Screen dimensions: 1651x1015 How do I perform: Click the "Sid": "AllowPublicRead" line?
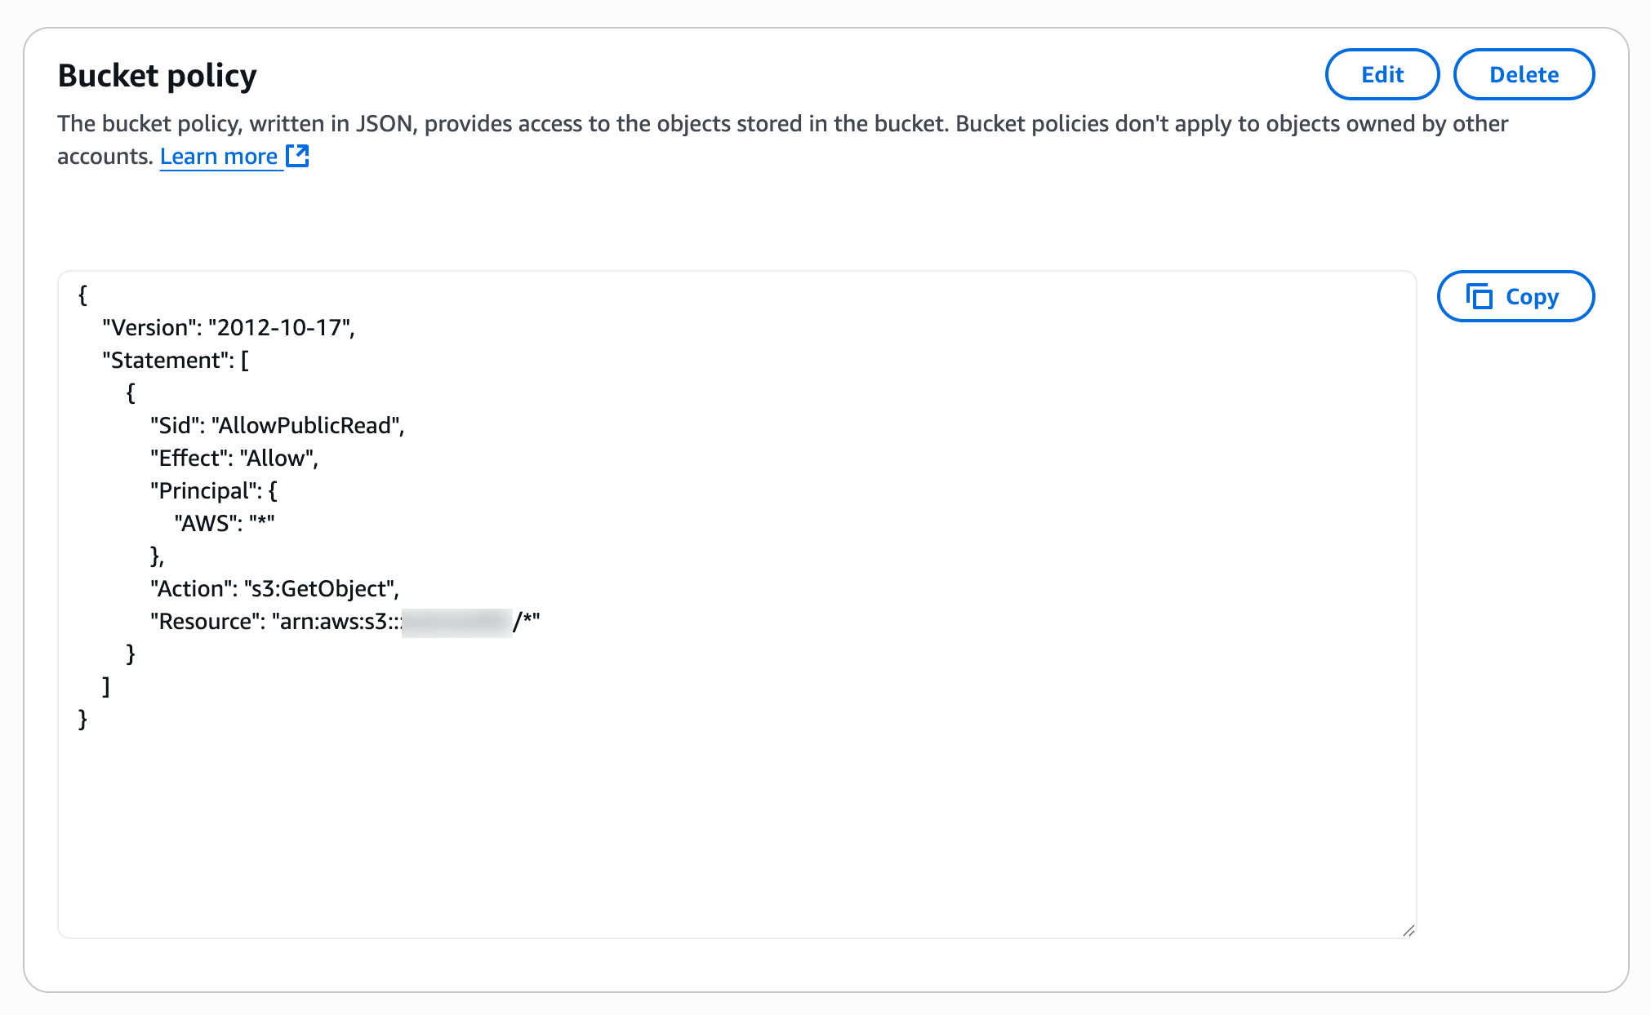[277, 426]
